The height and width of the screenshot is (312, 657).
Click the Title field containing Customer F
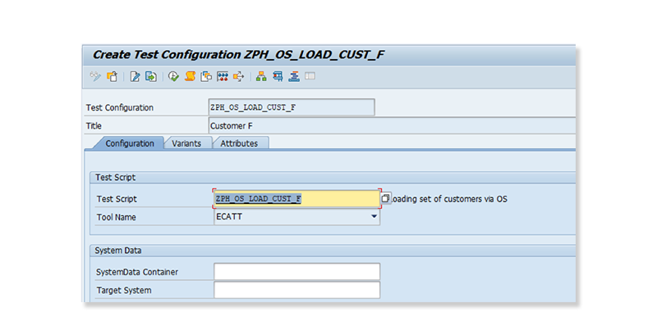392,126
